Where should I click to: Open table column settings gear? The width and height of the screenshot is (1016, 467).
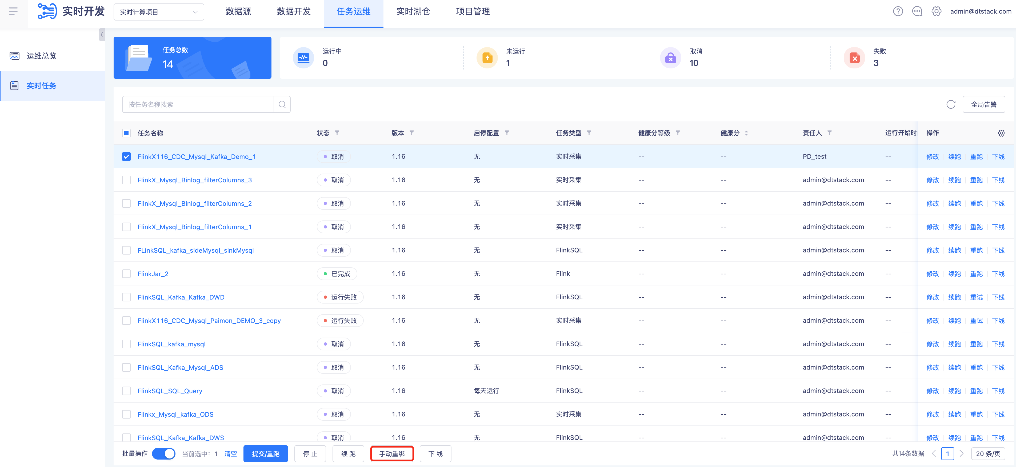(x=1001, y=133)
